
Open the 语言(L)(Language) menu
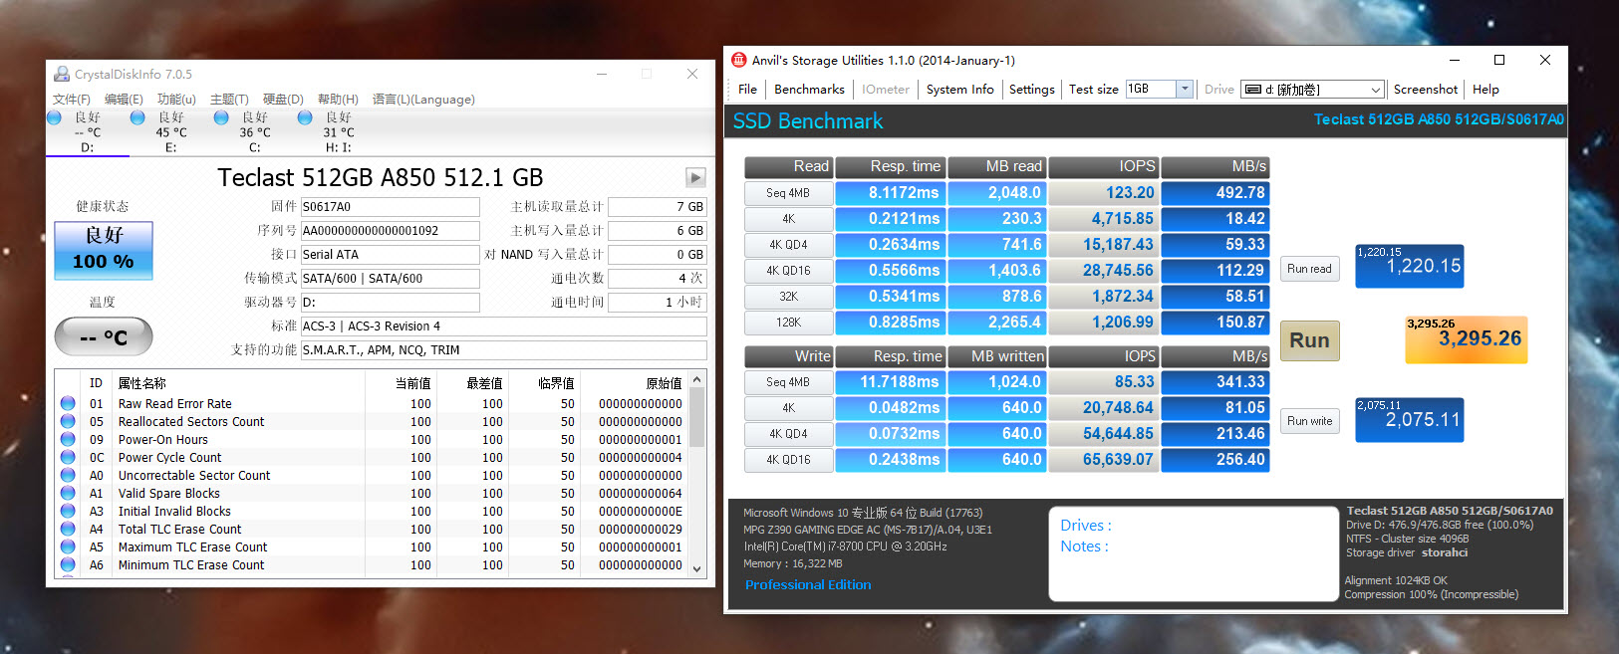coord(423,100)
